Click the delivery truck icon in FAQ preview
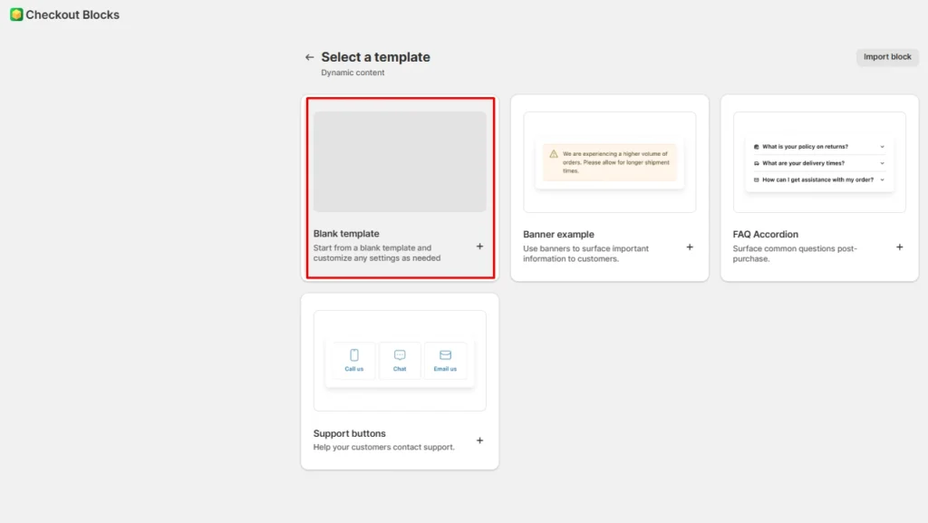This screenshot has height=523, width=928. (x=756, y=163)
